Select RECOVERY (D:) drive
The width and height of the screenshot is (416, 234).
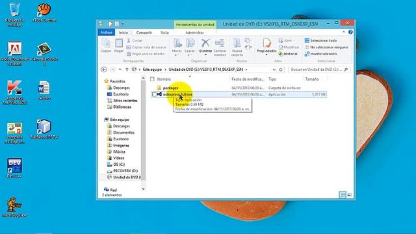click(x=125, y=171)
